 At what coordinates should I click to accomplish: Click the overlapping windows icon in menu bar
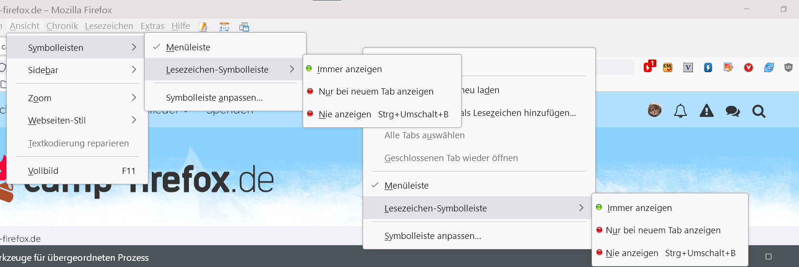click(244, 27)
